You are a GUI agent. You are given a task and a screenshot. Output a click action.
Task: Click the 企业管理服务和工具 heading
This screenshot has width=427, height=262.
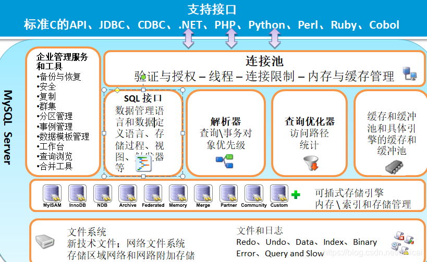pyautogui.click(x=62, y=61)
